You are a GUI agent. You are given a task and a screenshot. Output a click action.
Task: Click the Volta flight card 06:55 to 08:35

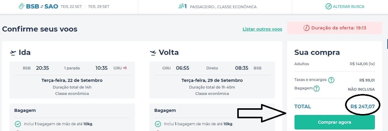212,80
